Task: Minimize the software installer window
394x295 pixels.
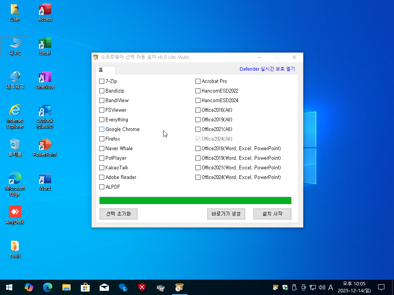Action: [259, 57]
